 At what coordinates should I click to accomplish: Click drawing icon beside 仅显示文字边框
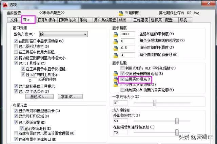pos(116,85)
